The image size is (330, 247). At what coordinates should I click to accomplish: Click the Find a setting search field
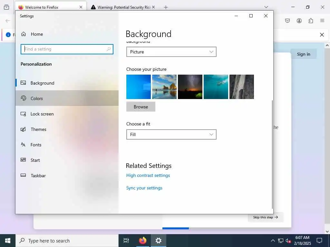(x=67, y=49)
